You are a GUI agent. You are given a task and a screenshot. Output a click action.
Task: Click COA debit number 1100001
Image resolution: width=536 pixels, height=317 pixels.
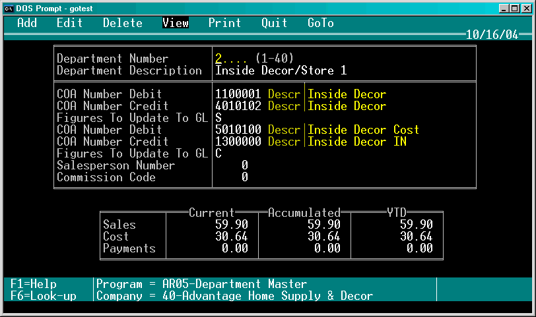click(238, 94)
